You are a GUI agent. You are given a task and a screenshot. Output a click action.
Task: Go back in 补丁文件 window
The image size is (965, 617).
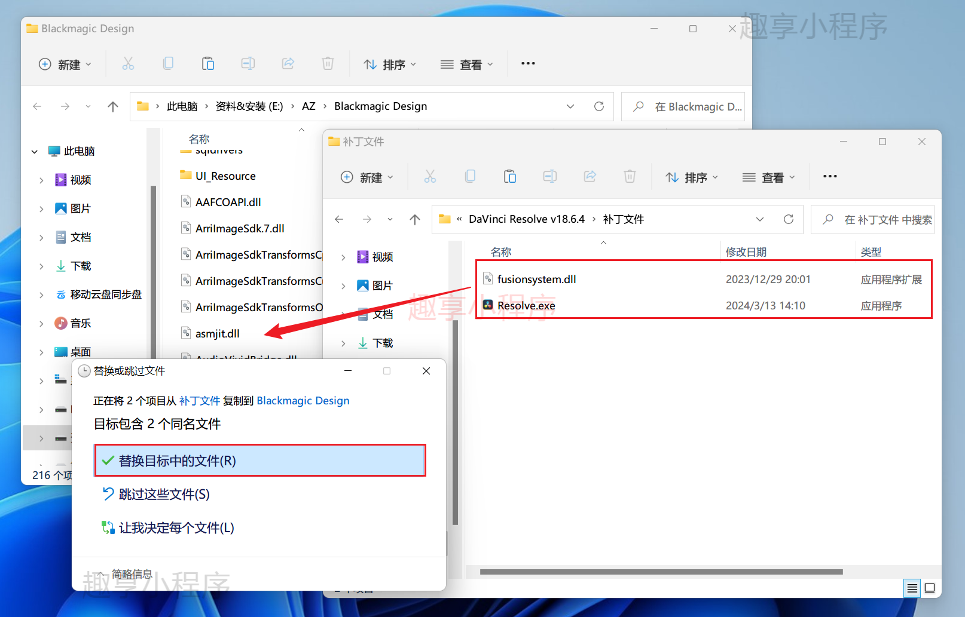[339, 219]
